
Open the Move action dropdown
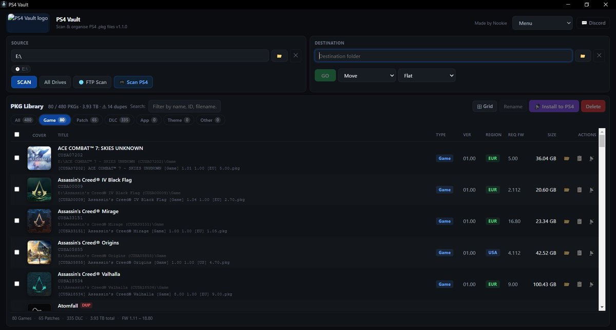pyautogui.click(x=367, y=75)
